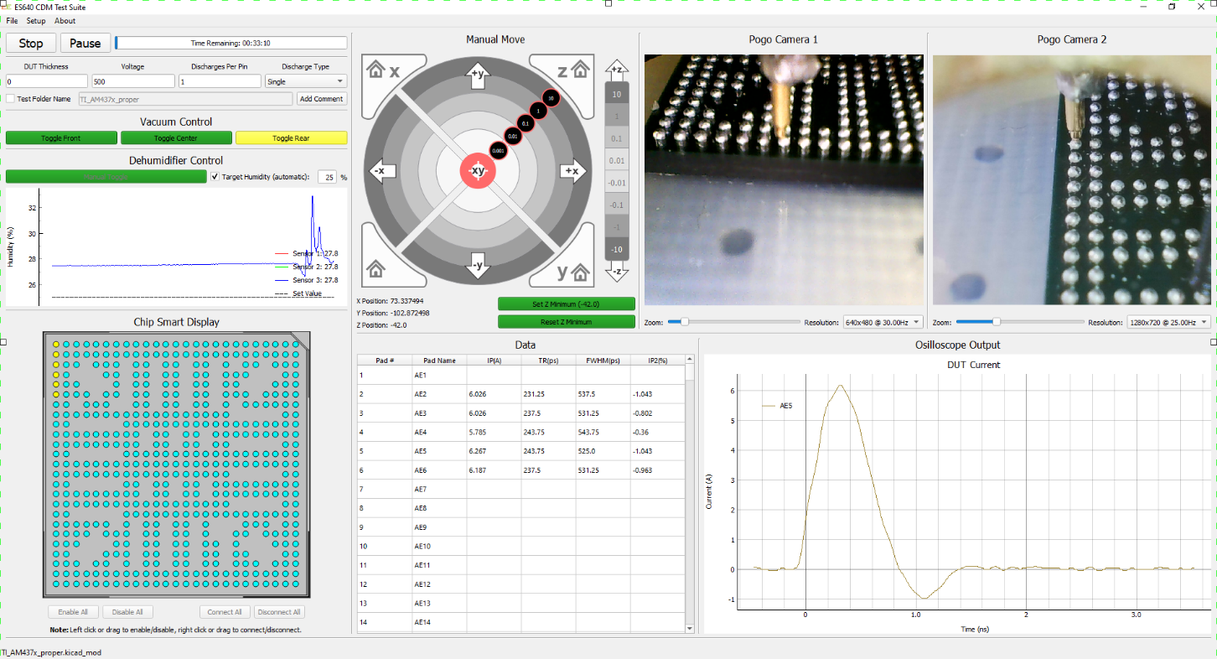
Task: Open Pogo Camera 1 resolution dropdown
Action: pyautogui.click(x=883, y=322)
